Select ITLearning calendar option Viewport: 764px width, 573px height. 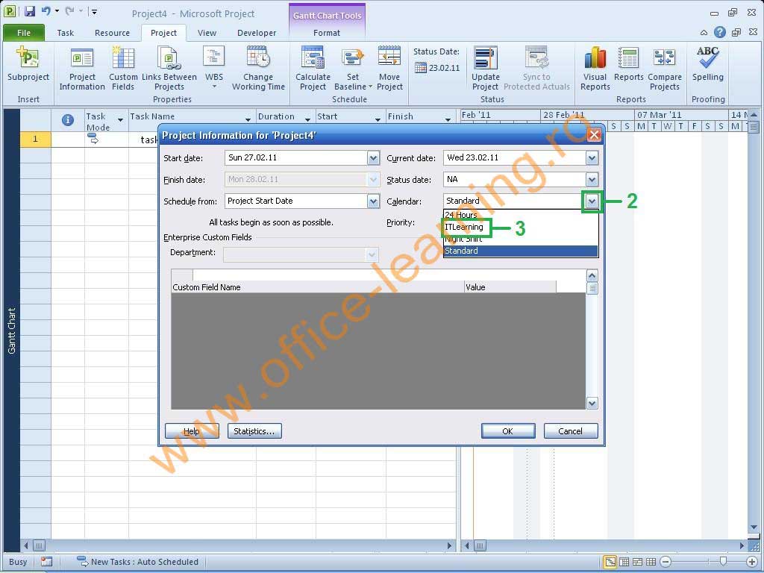(520, 227)
